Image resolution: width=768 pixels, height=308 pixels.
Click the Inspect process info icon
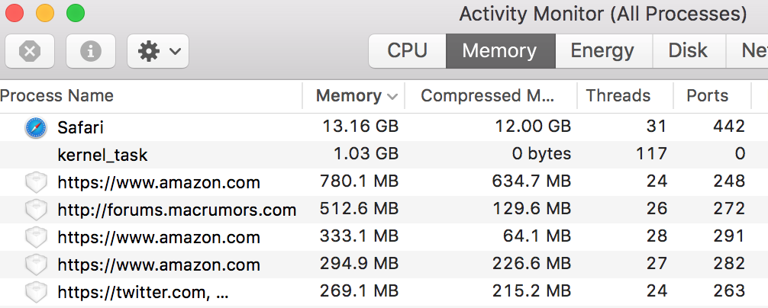(x=91, y=51)
